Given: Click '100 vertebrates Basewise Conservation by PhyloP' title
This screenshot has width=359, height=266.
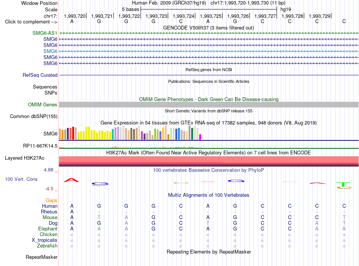Looking at the screenshot, I should (209, 170).
